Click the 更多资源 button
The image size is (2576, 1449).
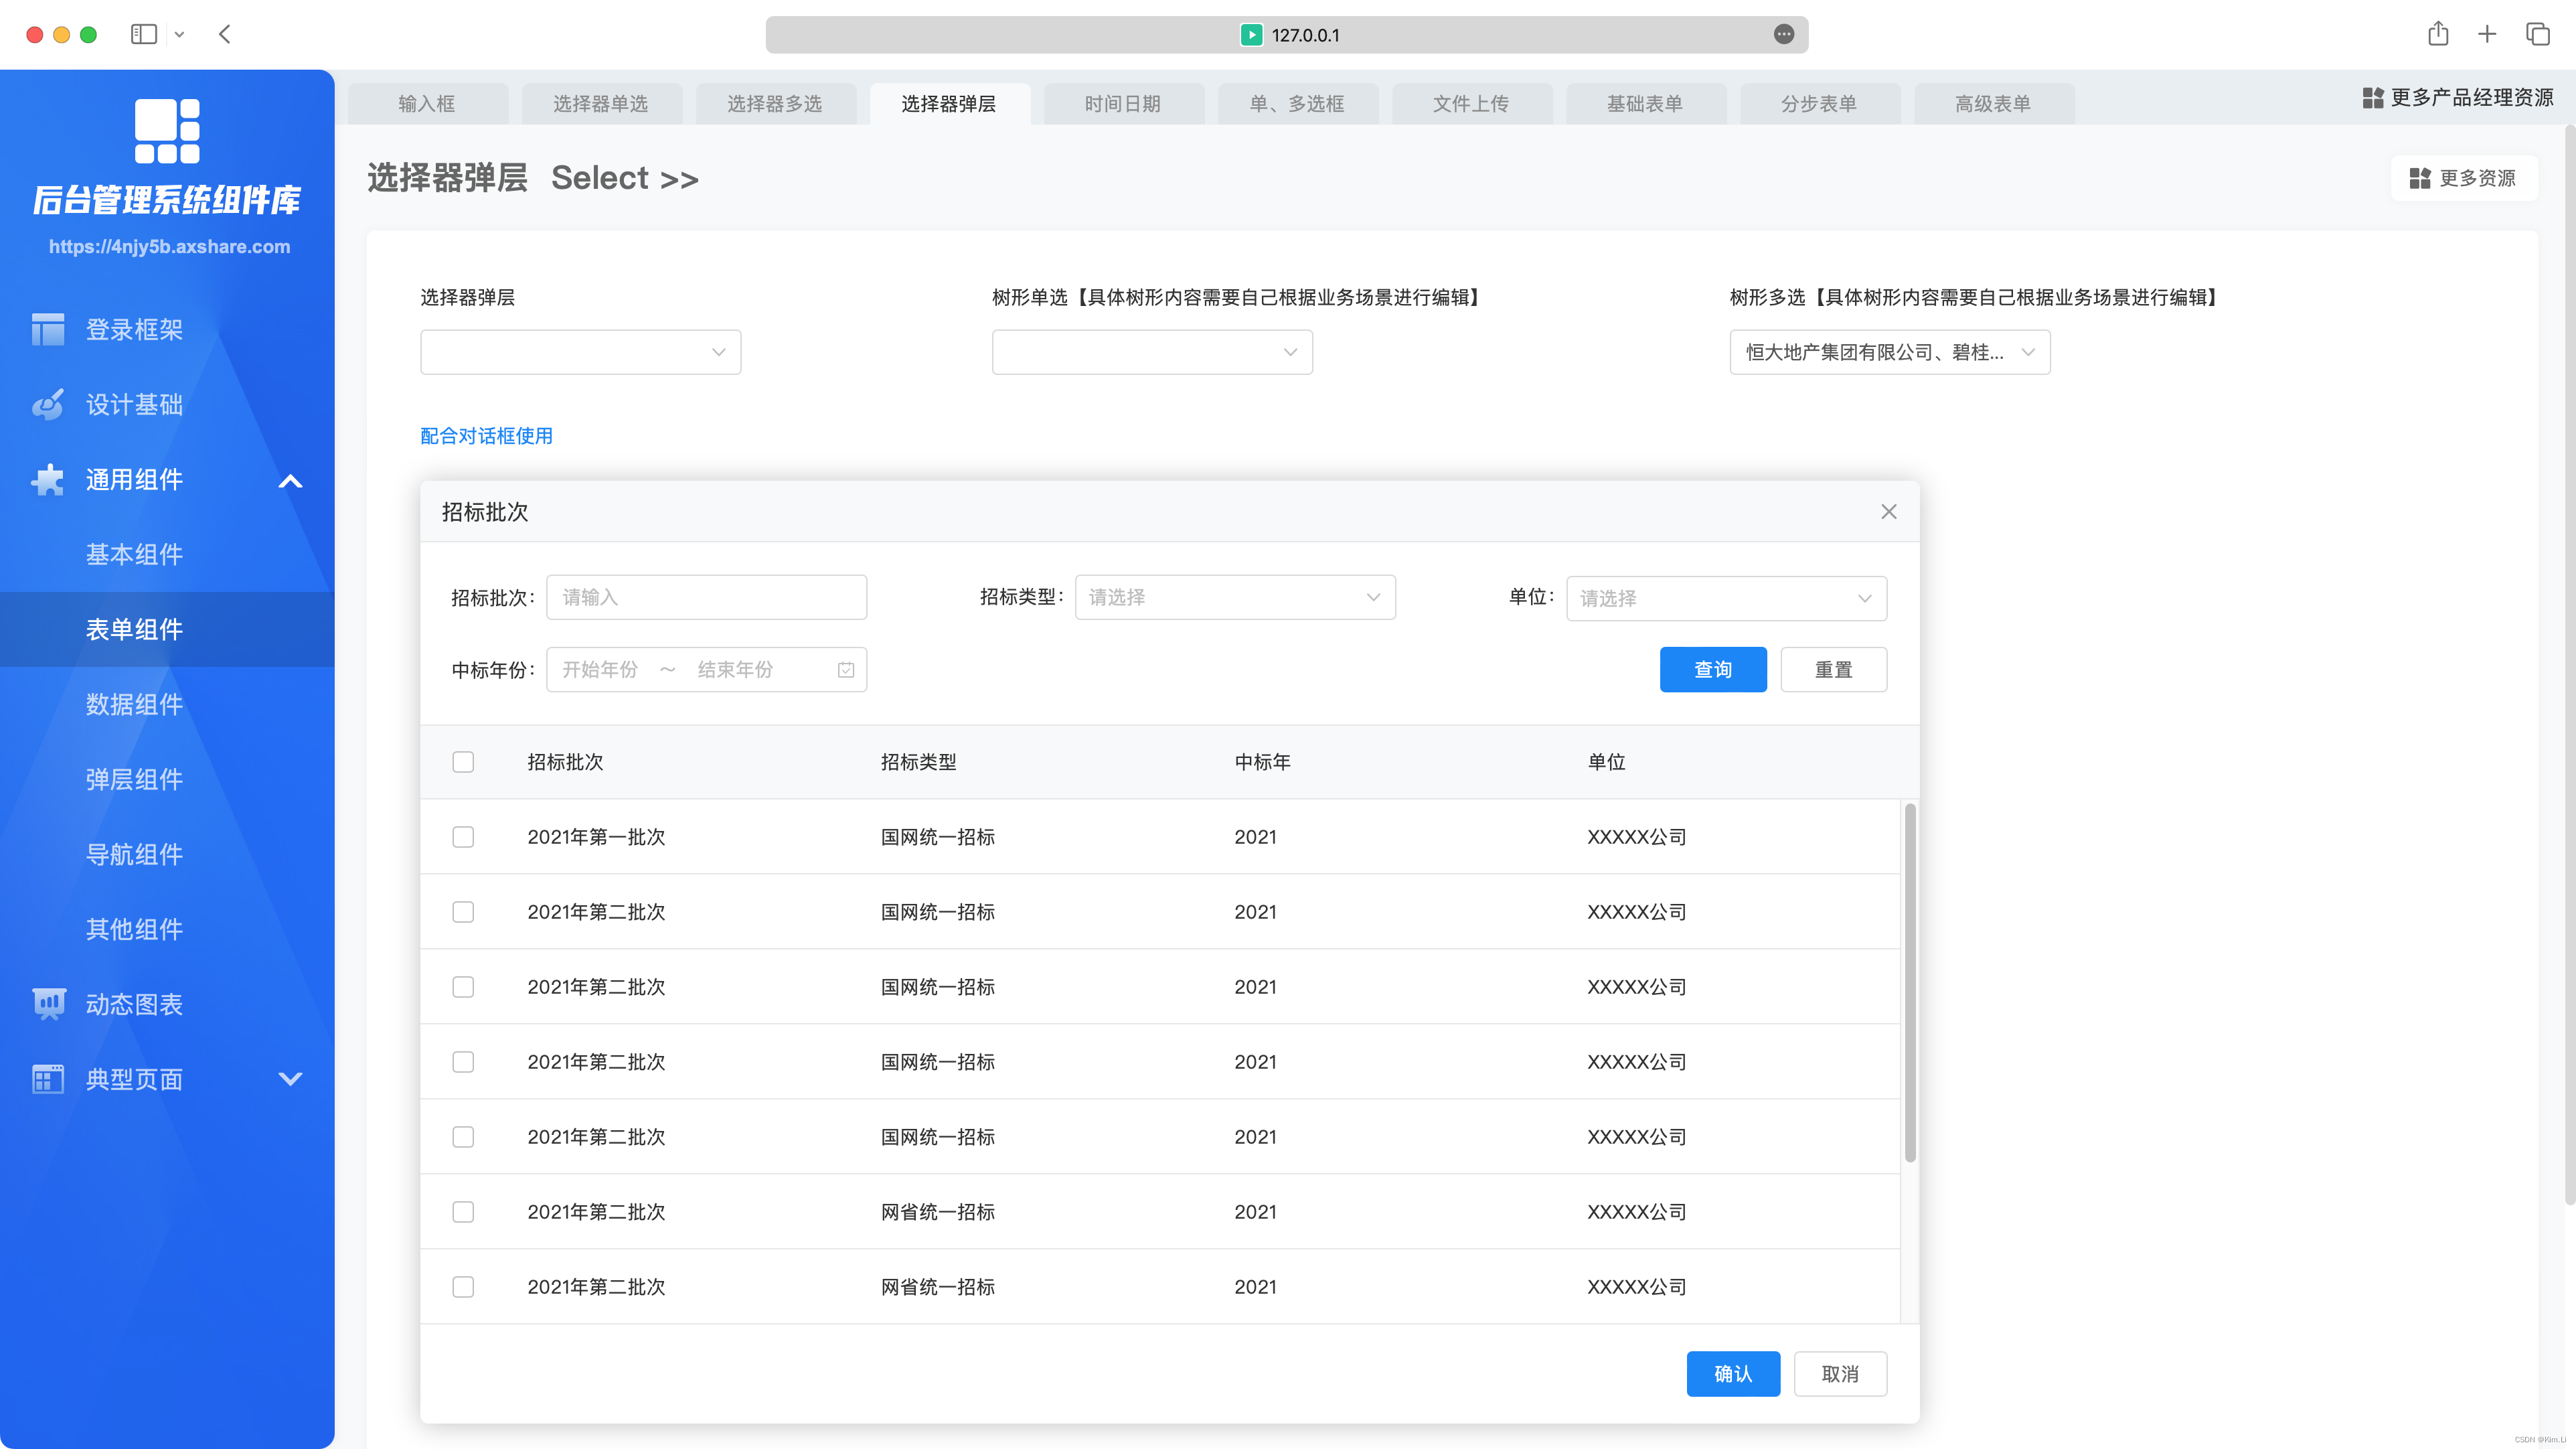(2464, 178)
